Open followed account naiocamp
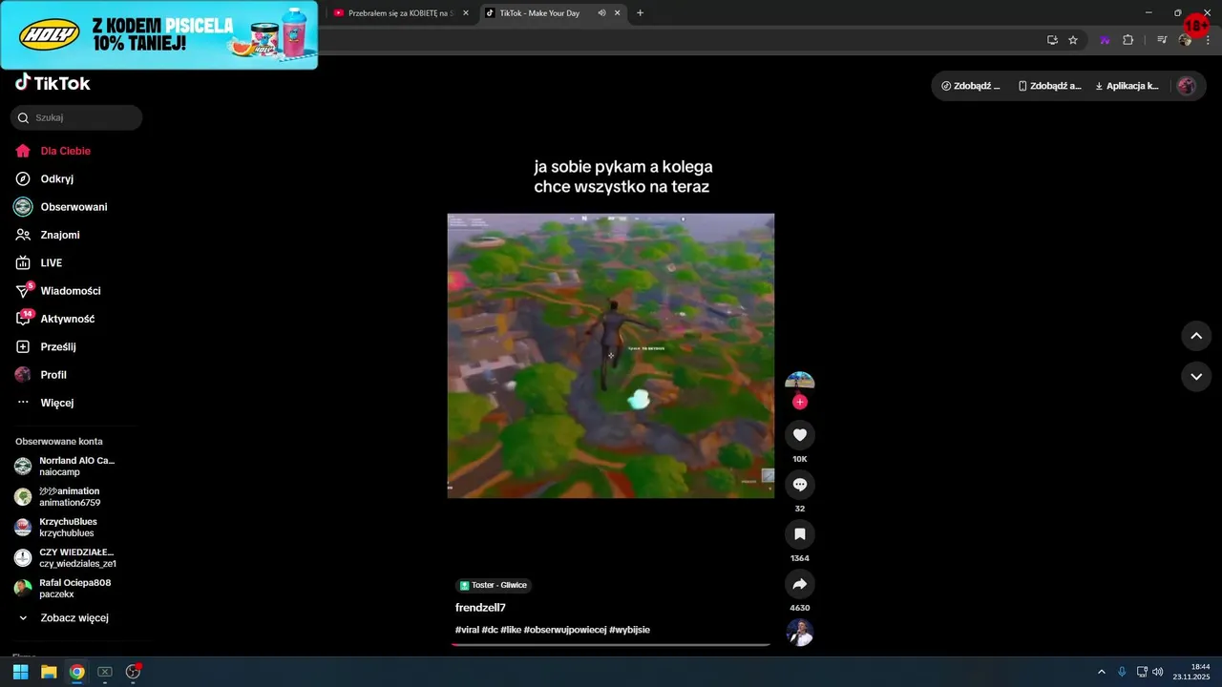The height and width of the screenshot is (687, 1222). click(76, 467)
